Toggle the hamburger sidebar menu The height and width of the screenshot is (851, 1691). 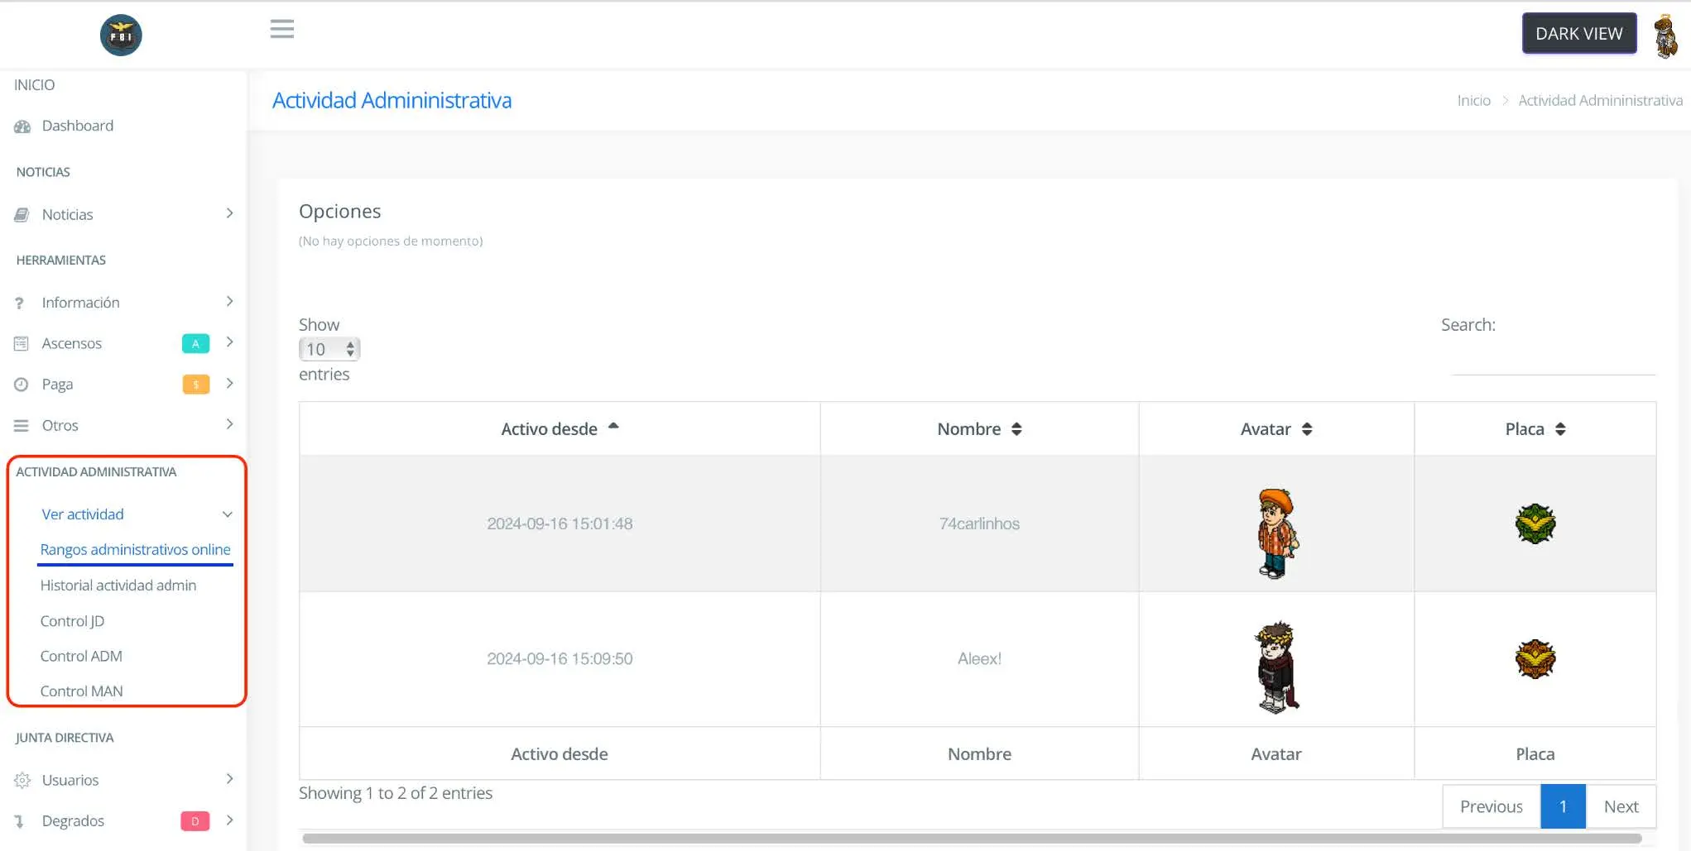click(281, 30)
